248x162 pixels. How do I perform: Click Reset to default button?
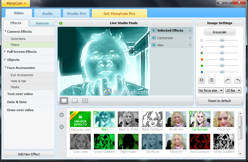220,101
